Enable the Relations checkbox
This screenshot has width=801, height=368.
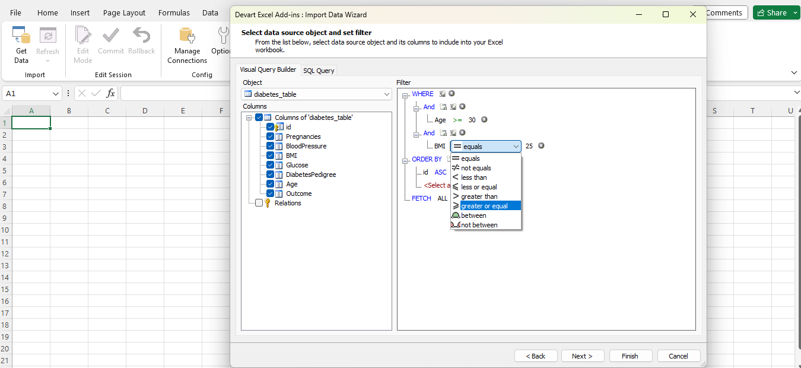[259, 202]
